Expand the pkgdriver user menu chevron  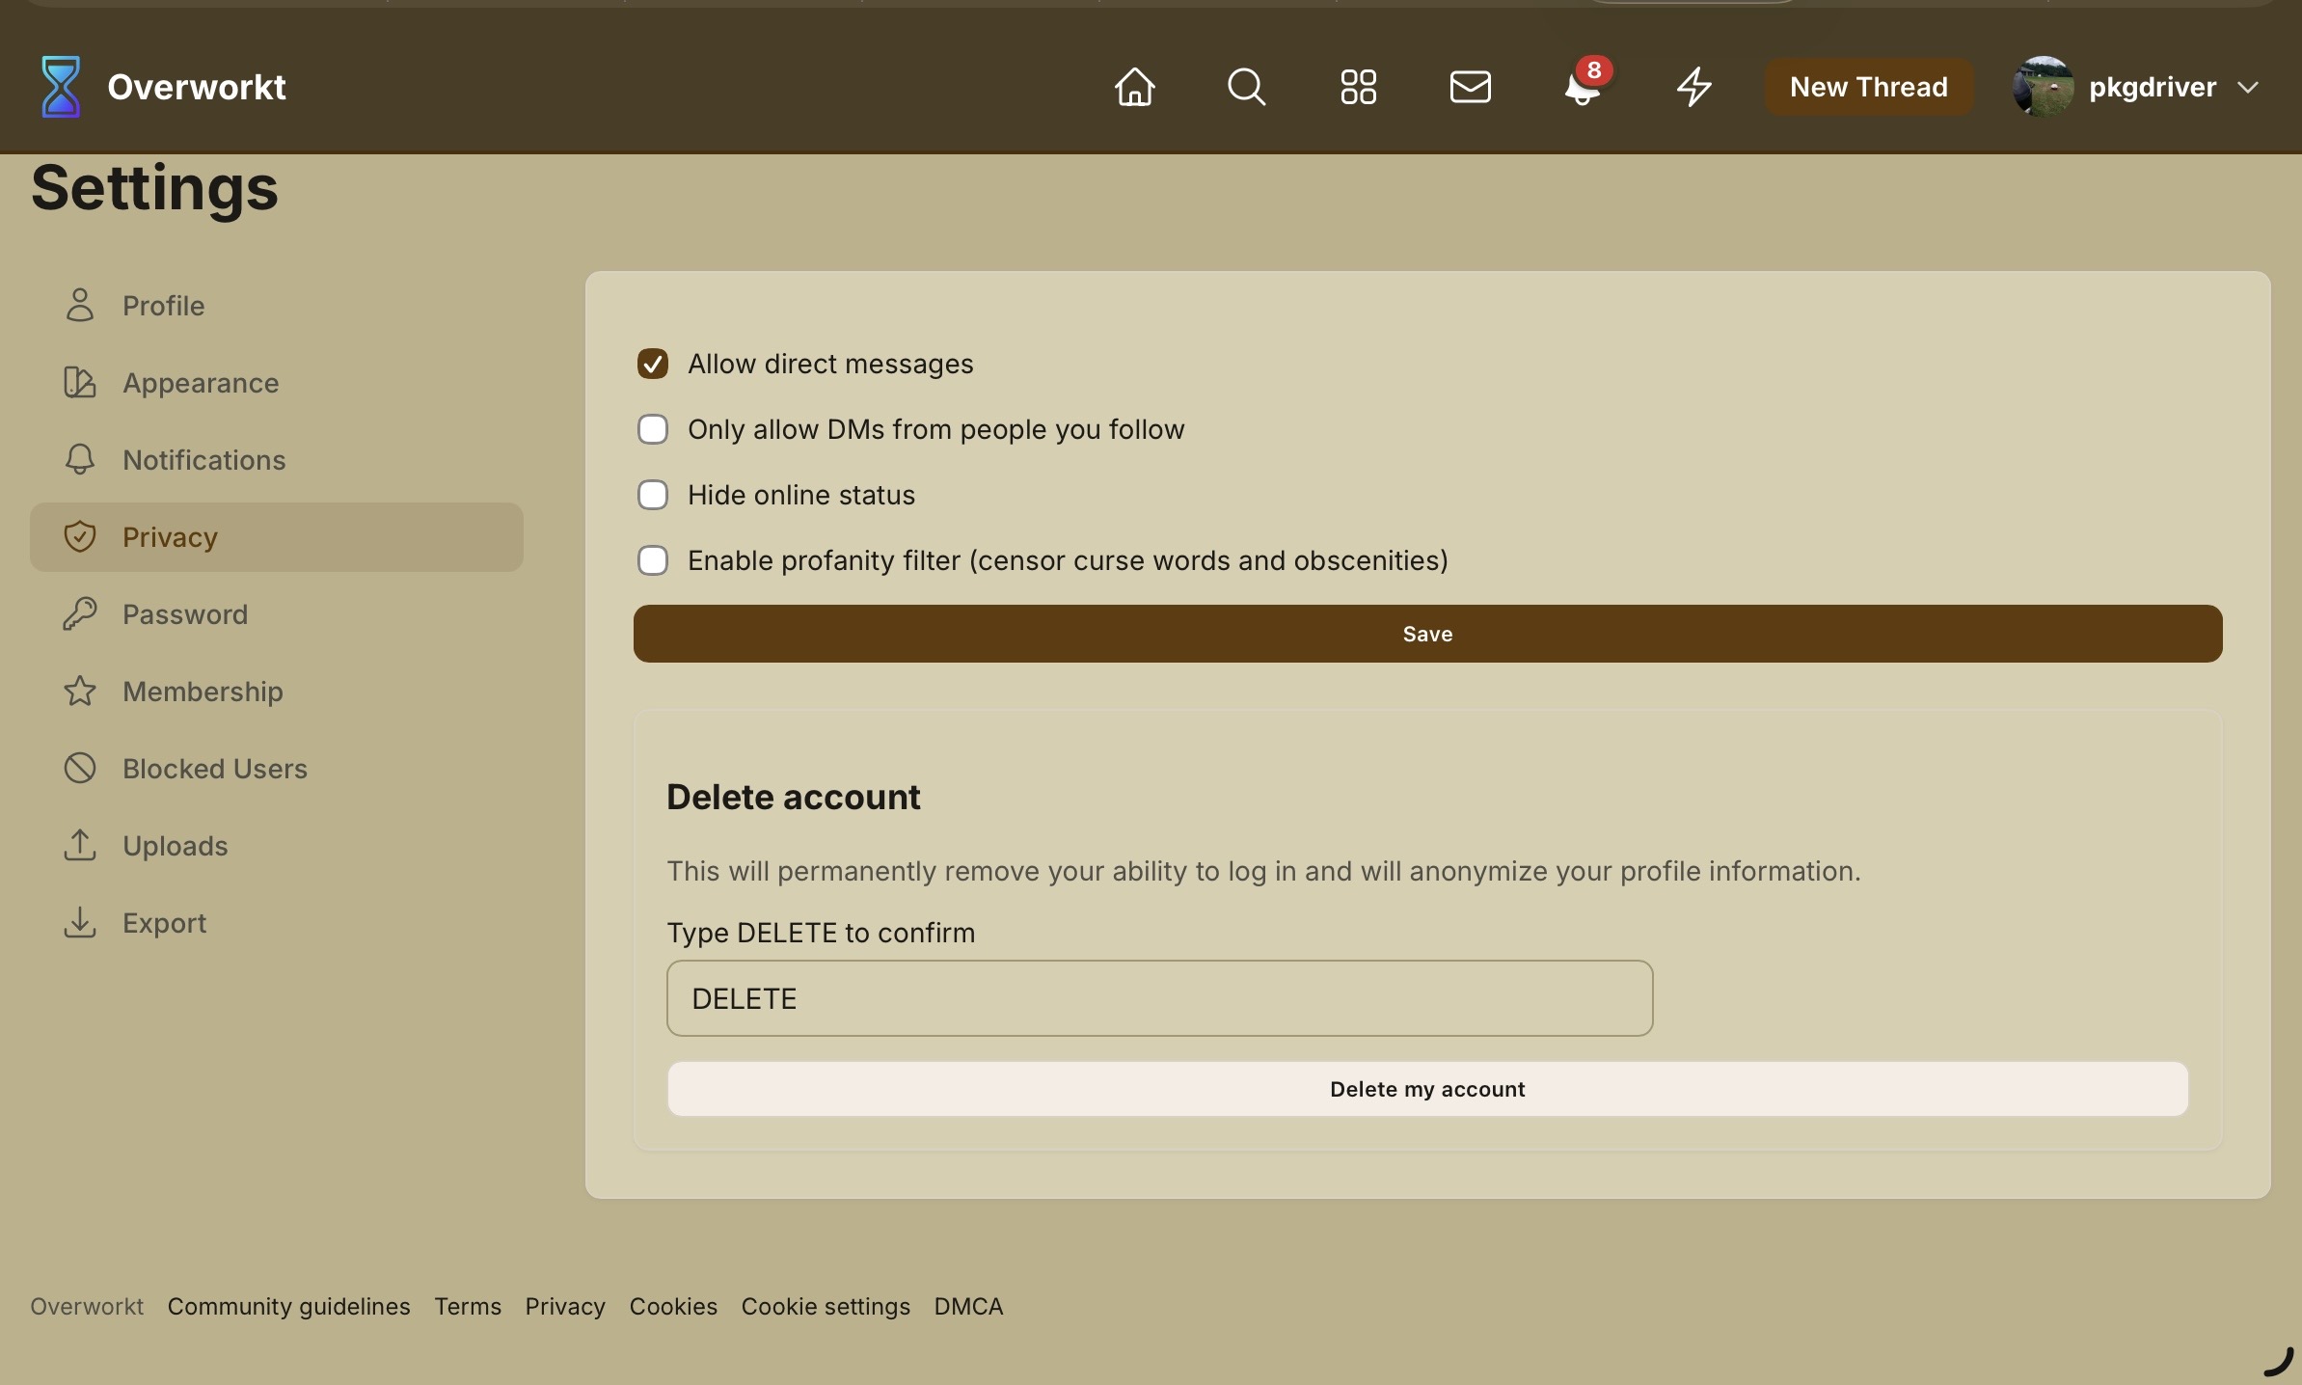tap(2248, 88)
